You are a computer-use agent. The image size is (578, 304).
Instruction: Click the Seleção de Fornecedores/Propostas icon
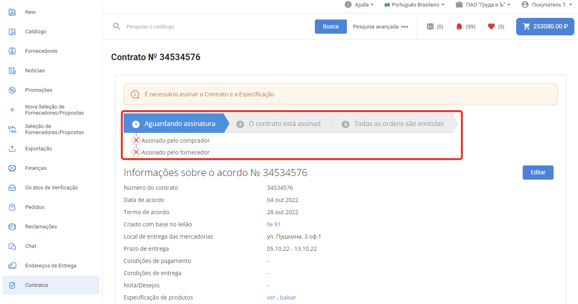pos(12,129)
